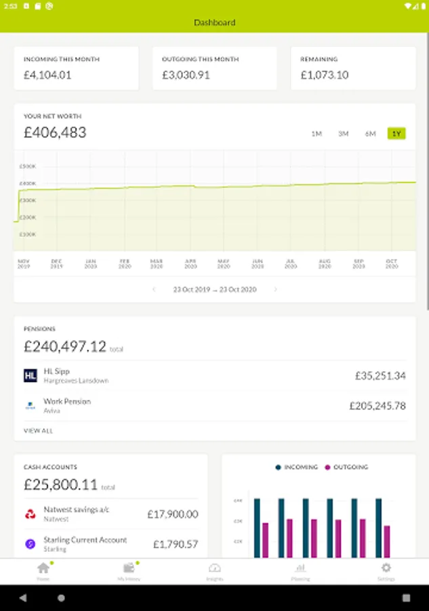Select the 1M time range
This screenshot has height=611, width=429.
pos(316,134)
